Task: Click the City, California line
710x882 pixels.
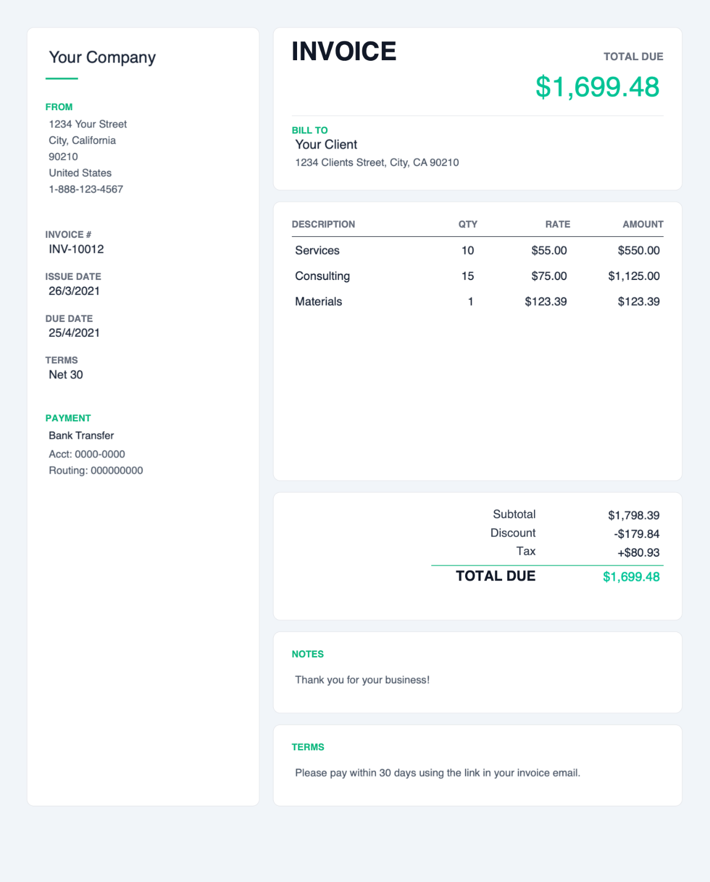Action: (x=82, y=140)
